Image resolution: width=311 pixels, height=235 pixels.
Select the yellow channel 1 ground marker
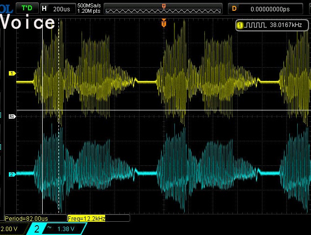12,74
